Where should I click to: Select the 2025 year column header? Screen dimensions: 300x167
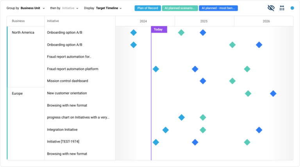click(204, 21)
